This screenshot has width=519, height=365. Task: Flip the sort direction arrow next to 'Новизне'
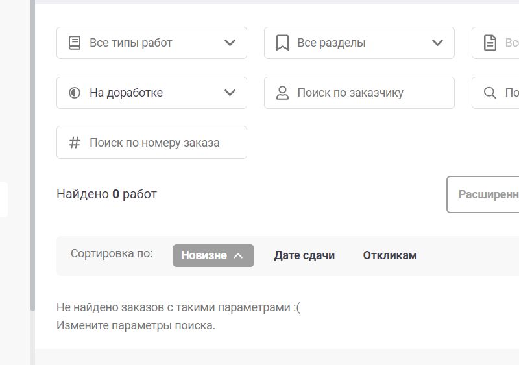(x=238, y=255)
